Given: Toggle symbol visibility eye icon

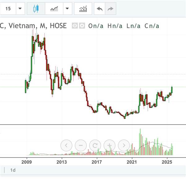Looking at the screenshot, I should click(x=75, y=26).
